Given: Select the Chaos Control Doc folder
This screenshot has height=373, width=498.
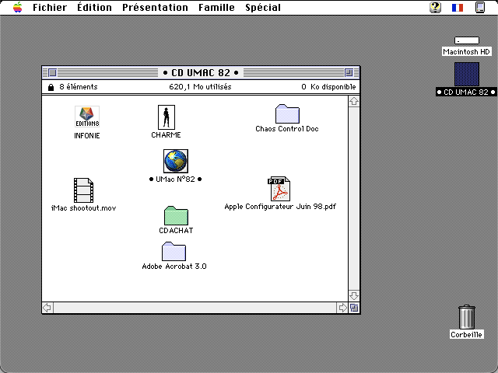Looking at the screenshot, I should point(287,114).
